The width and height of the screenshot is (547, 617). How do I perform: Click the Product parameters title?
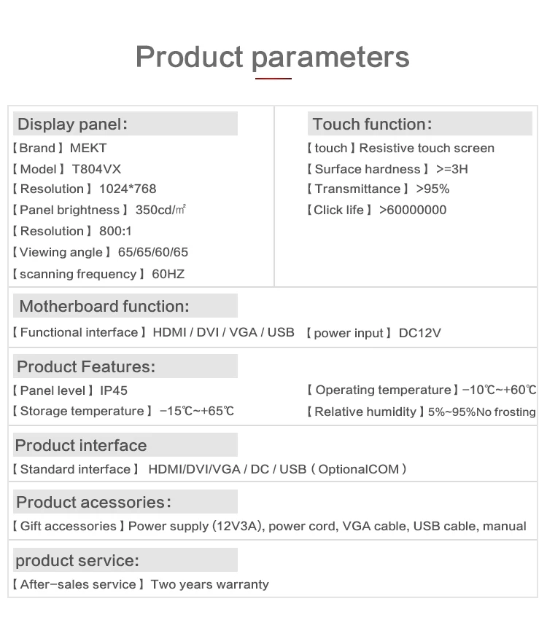pos(273,58)
